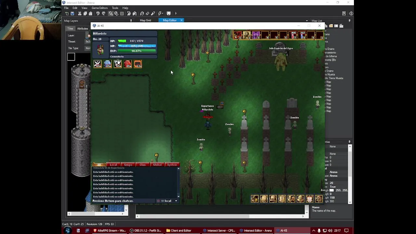Click the map editor horizontal scrollbar
416x234 pixels.
(x=195, y=216)
